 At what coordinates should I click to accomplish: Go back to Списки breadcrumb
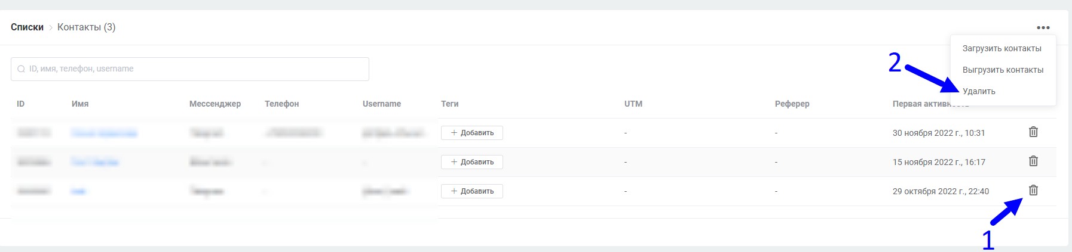[27, 27]
